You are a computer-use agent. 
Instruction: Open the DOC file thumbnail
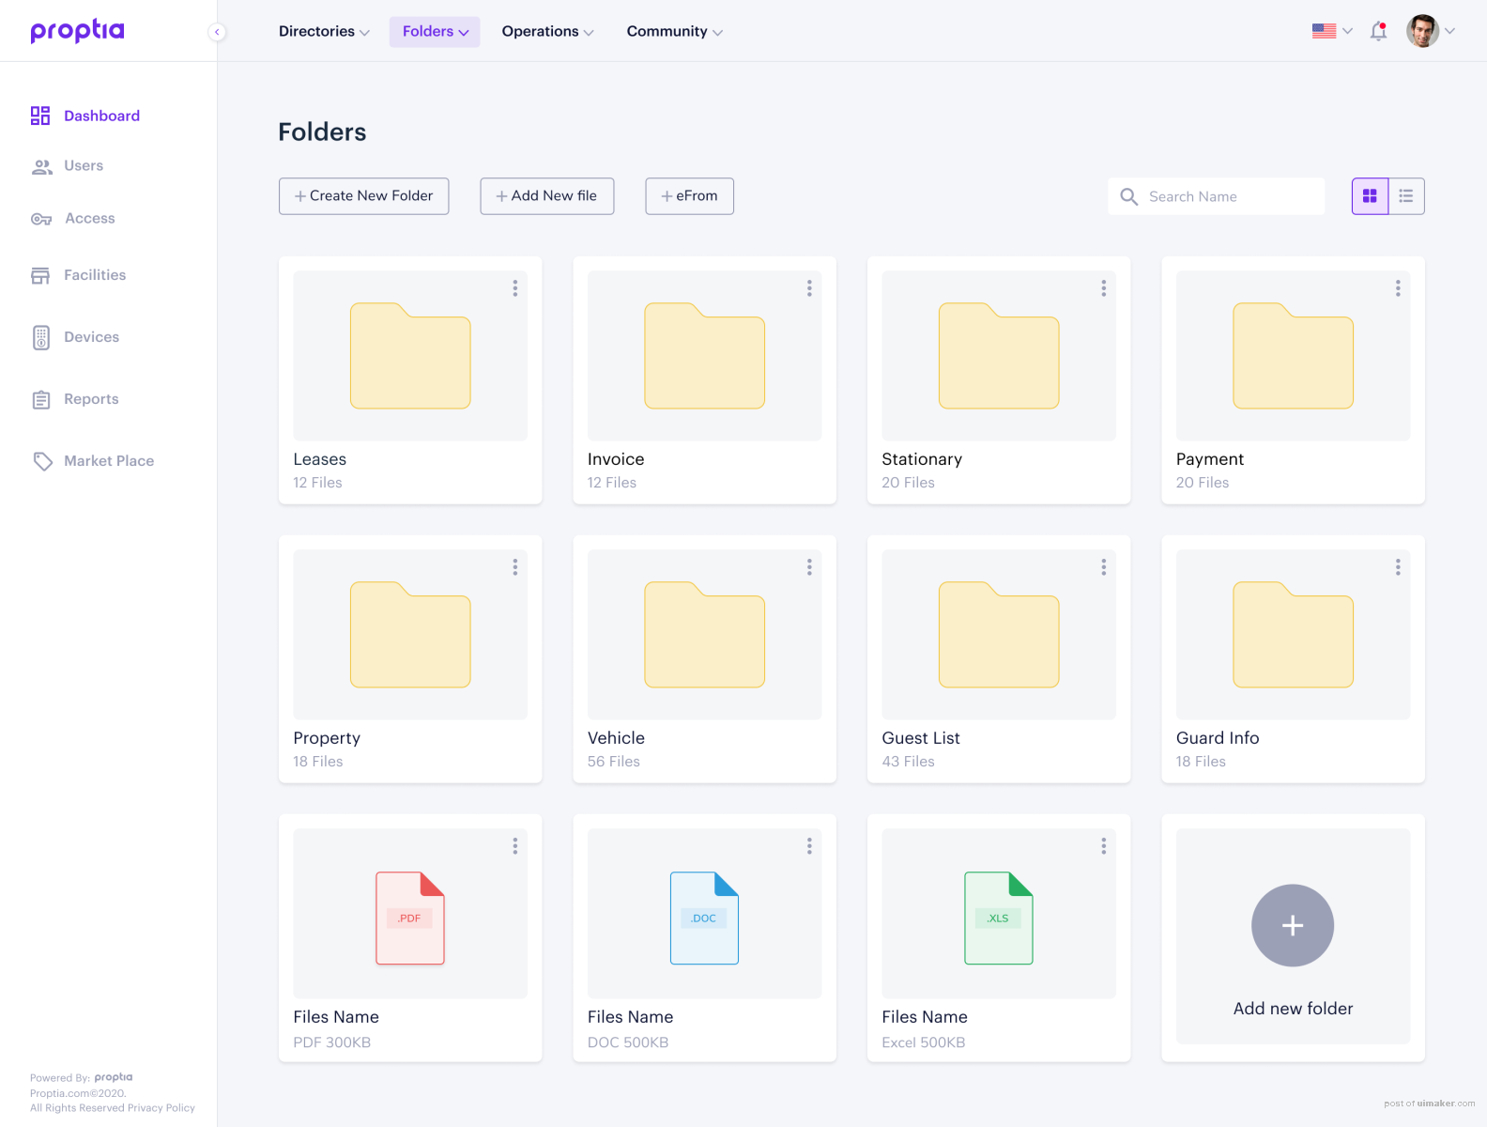(x=705, y=914)
